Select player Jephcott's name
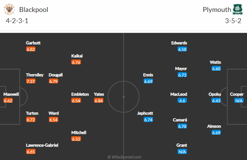The image size is (247, 160). 145,113
